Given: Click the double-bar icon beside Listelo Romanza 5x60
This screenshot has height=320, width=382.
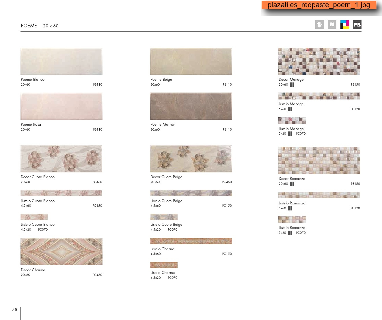Looking at the screenshot, I should tap(290, 208).
